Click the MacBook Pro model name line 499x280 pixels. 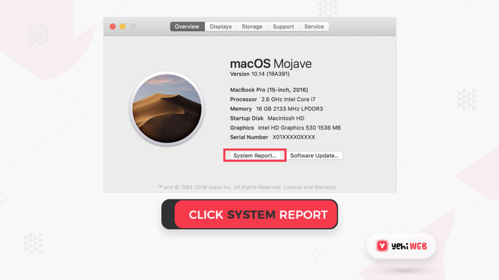[269, 90]
